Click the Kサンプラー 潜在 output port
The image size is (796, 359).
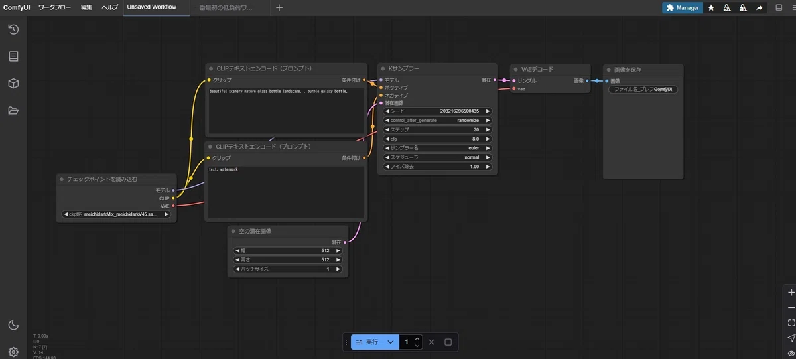[496, 80]
